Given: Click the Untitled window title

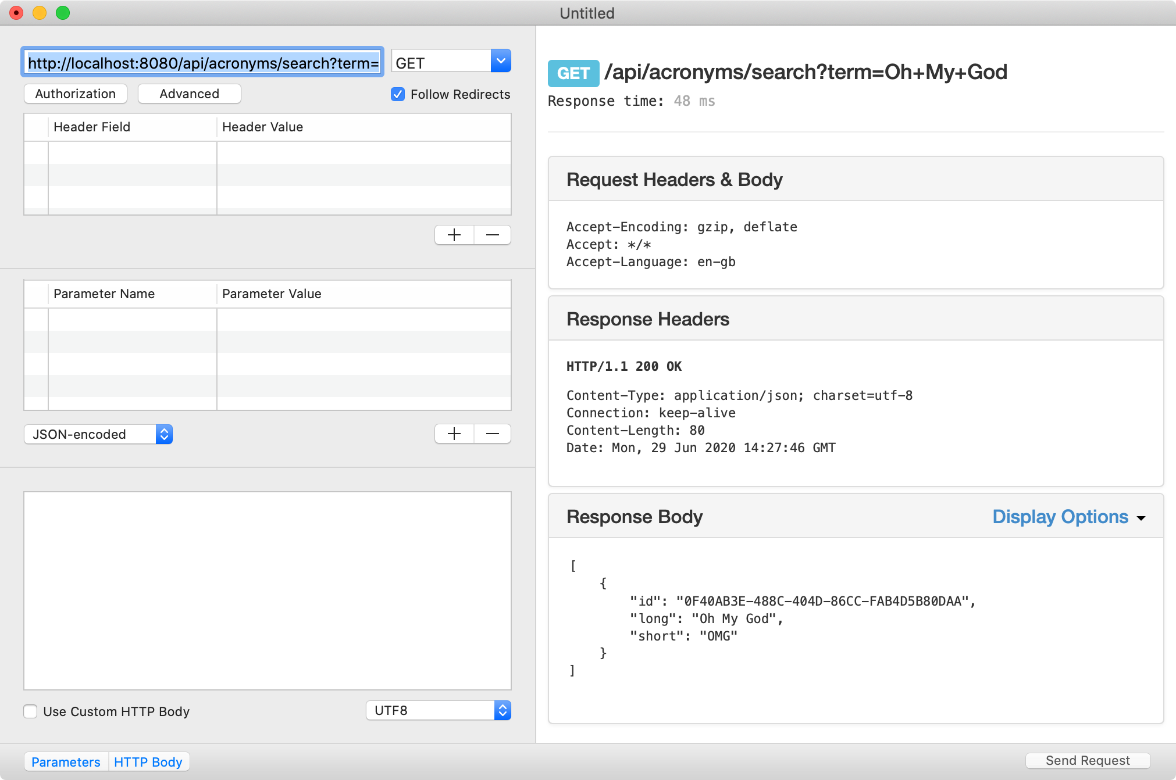Looking at the screenshot, I should click(587, 13).
